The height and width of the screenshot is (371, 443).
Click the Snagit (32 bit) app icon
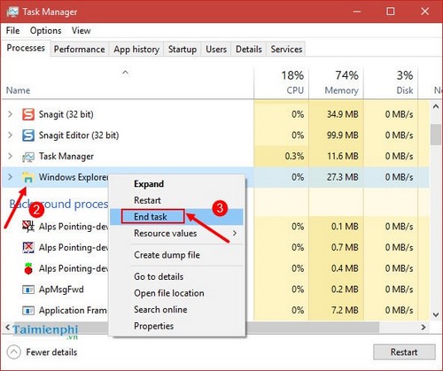[28, 114]
